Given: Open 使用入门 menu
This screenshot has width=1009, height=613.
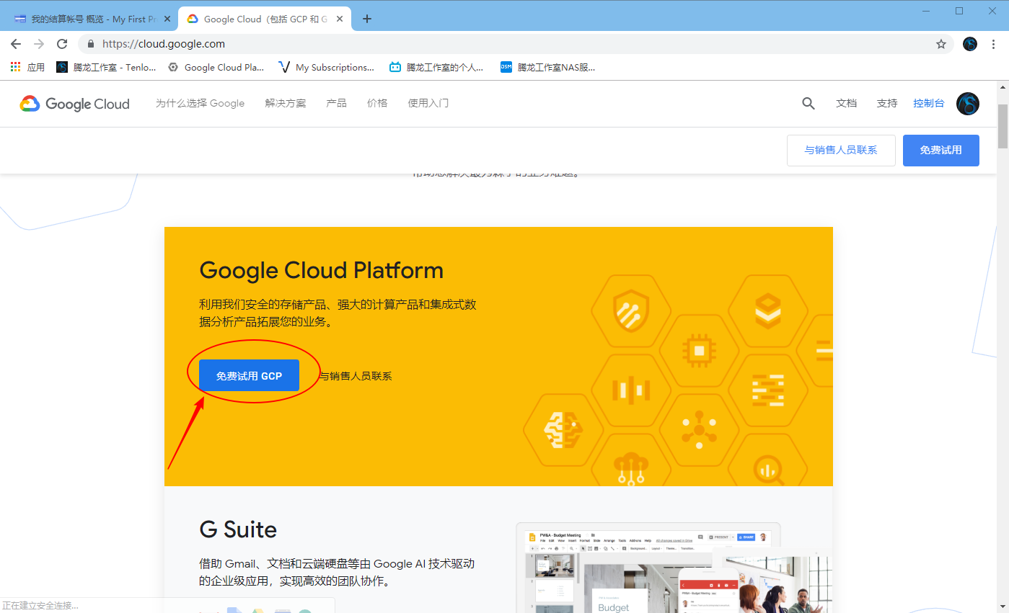Looking at the screenshot, I should coord(428,103).
